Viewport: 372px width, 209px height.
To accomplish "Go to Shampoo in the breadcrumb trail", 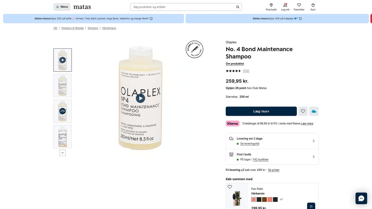I will [x=93, y=28].
